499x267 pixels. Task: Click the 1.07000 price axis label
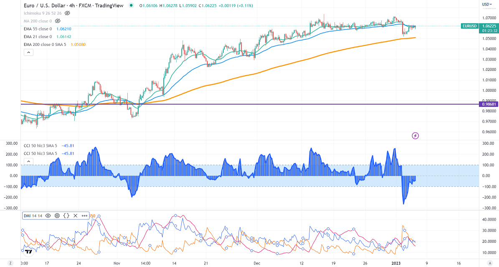pos(489,18)
